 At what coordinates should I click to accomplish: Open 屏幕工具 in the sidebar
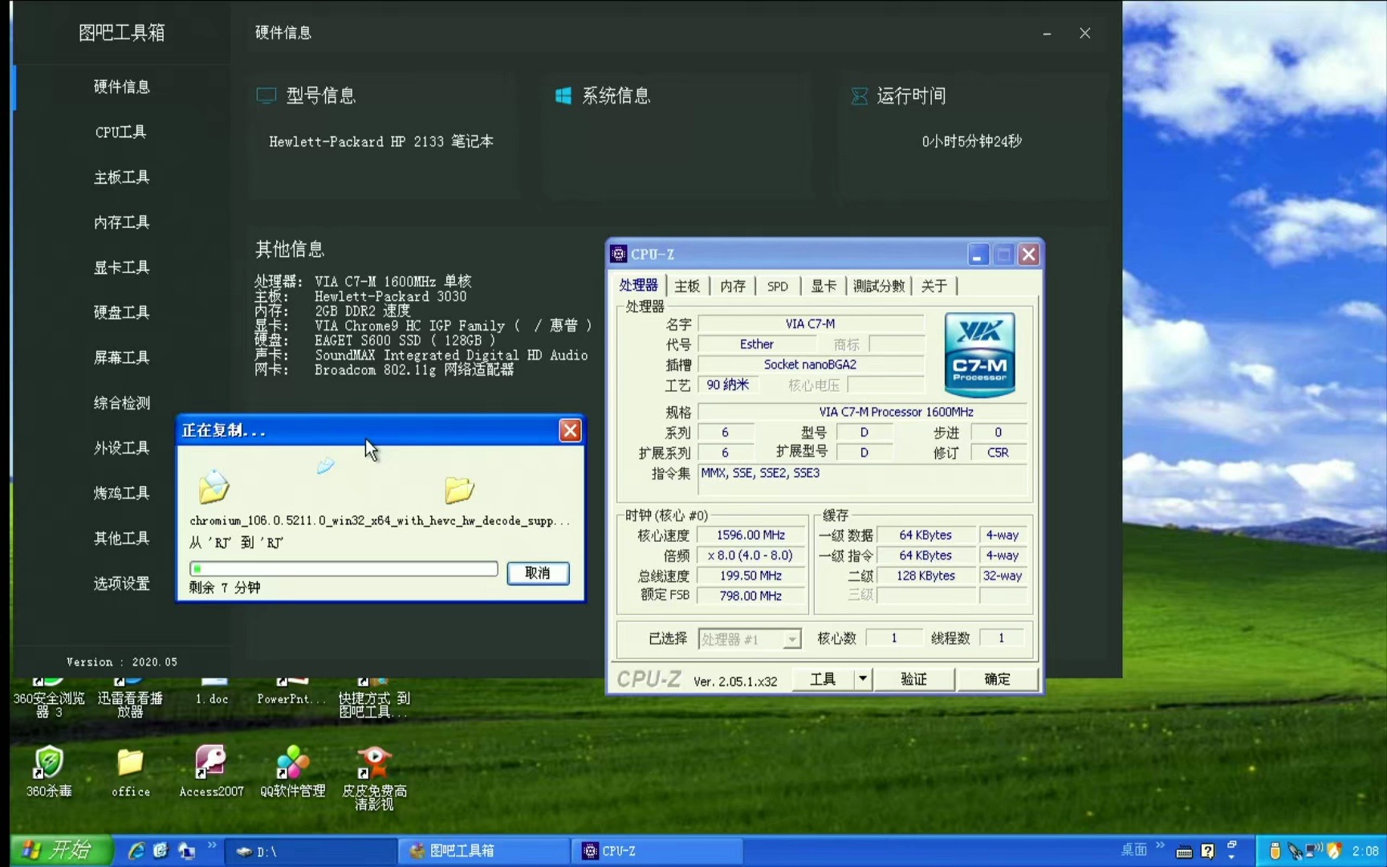point(121,357)
